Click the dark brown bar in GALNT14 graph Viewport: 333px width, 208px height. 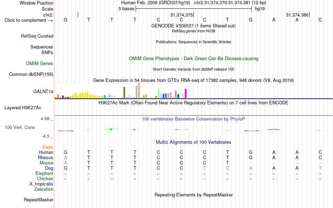pos(124,92)
